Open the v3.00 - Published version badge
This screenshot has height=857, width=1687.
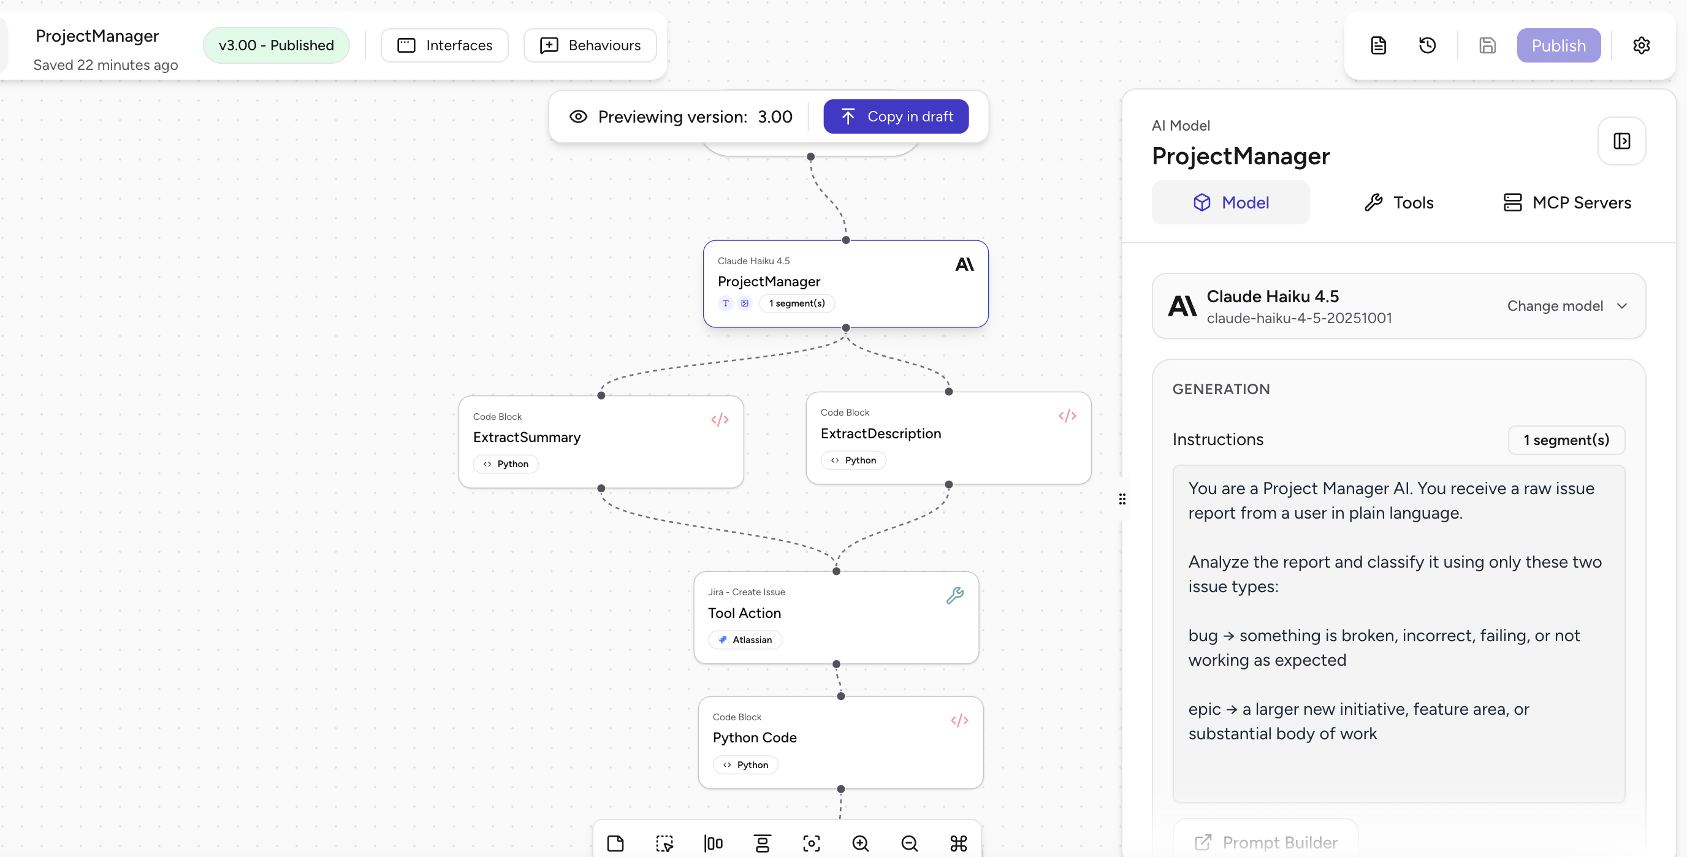[x=276, y=45]
